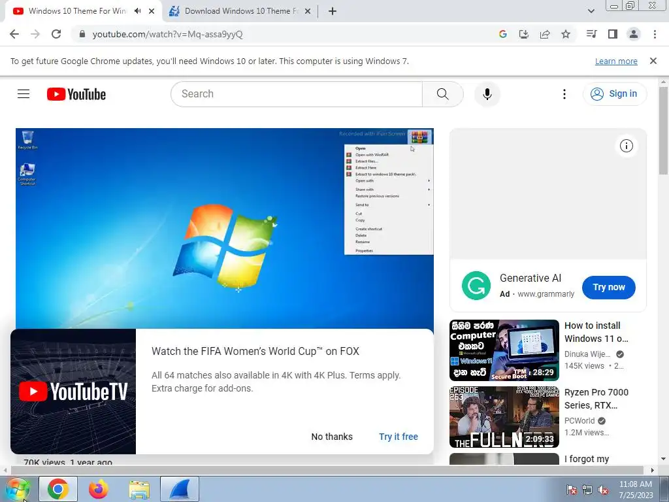Open the muted volume tray icon
Image resolution: width=669 pixels, height=502 pixels.
[603, 490]
